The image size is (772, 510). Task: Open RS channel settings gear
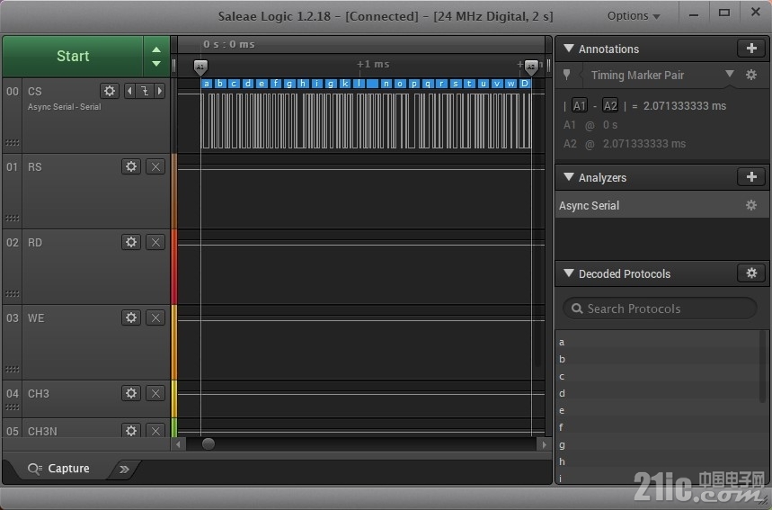pyautogui.click(x=131, y=166)
